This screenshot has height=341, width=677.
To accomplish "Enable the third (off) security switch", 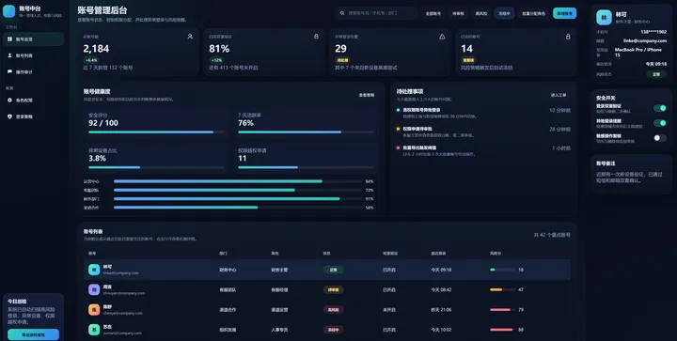I will tap(660, 138).
